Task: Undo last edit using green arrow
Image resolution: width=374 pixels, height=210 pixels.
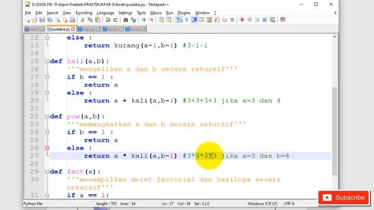Action: 108,20
